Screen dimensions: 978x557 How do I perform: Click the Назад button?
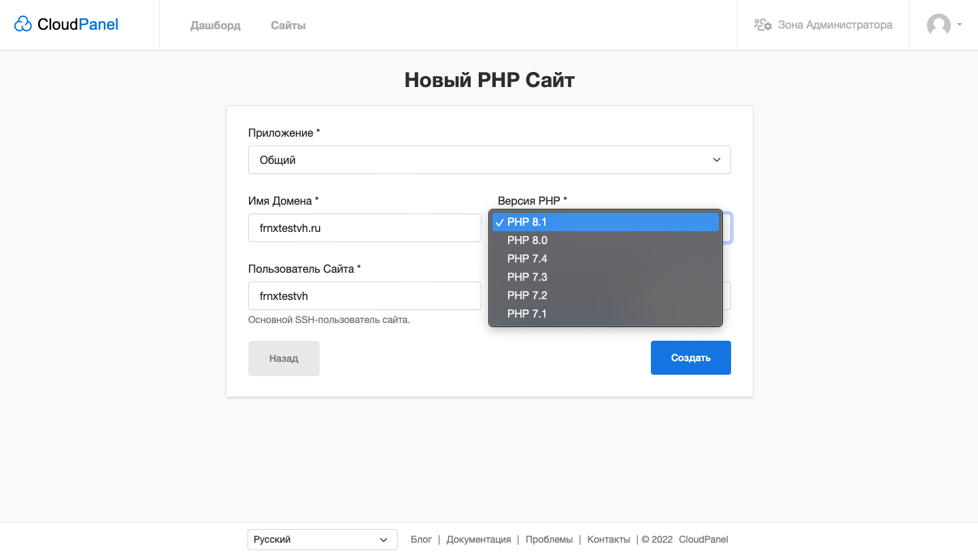[284, 358]
